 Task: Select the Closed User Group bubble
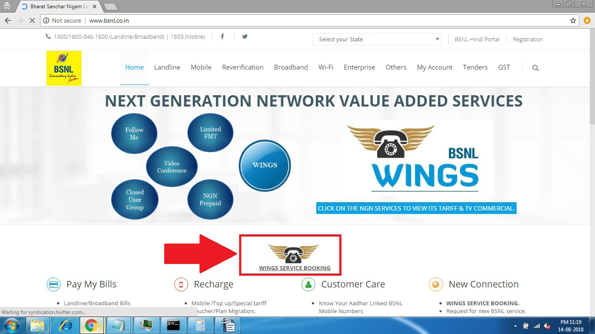135,199
